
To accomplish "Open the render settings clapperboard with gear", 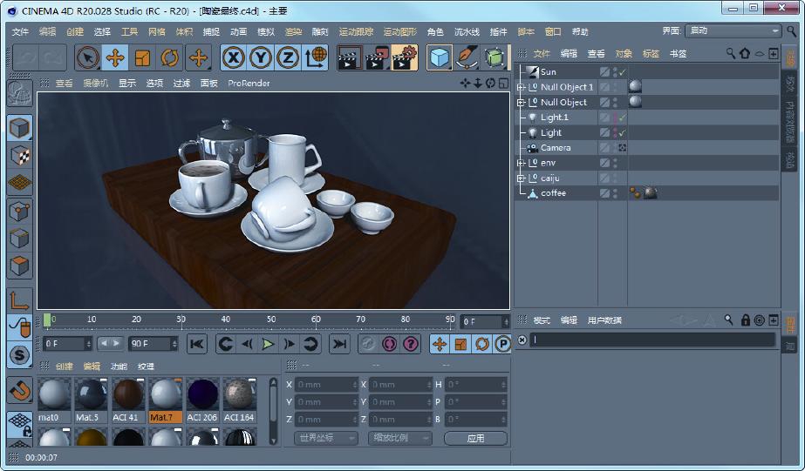I will pos(404,58).
